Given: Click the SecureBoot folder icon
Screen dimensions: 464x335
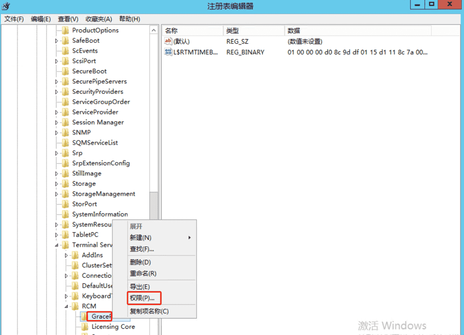Looking at the screenshot, I should tap(66, 71).
